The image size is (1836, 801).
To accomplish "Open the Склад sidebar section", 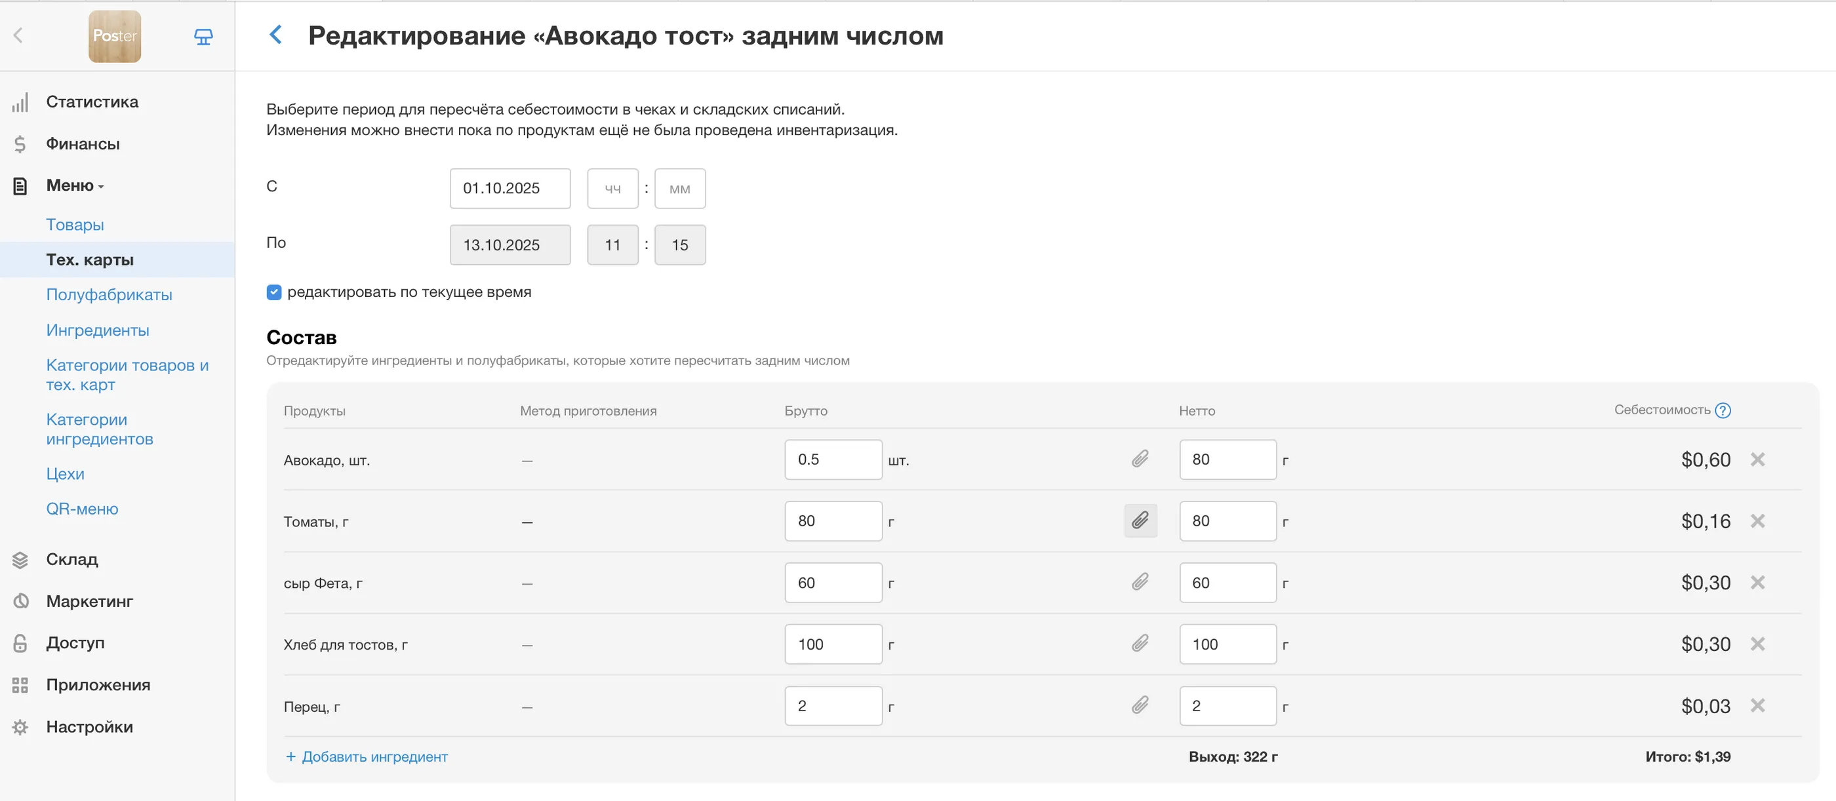I will 72,559.
